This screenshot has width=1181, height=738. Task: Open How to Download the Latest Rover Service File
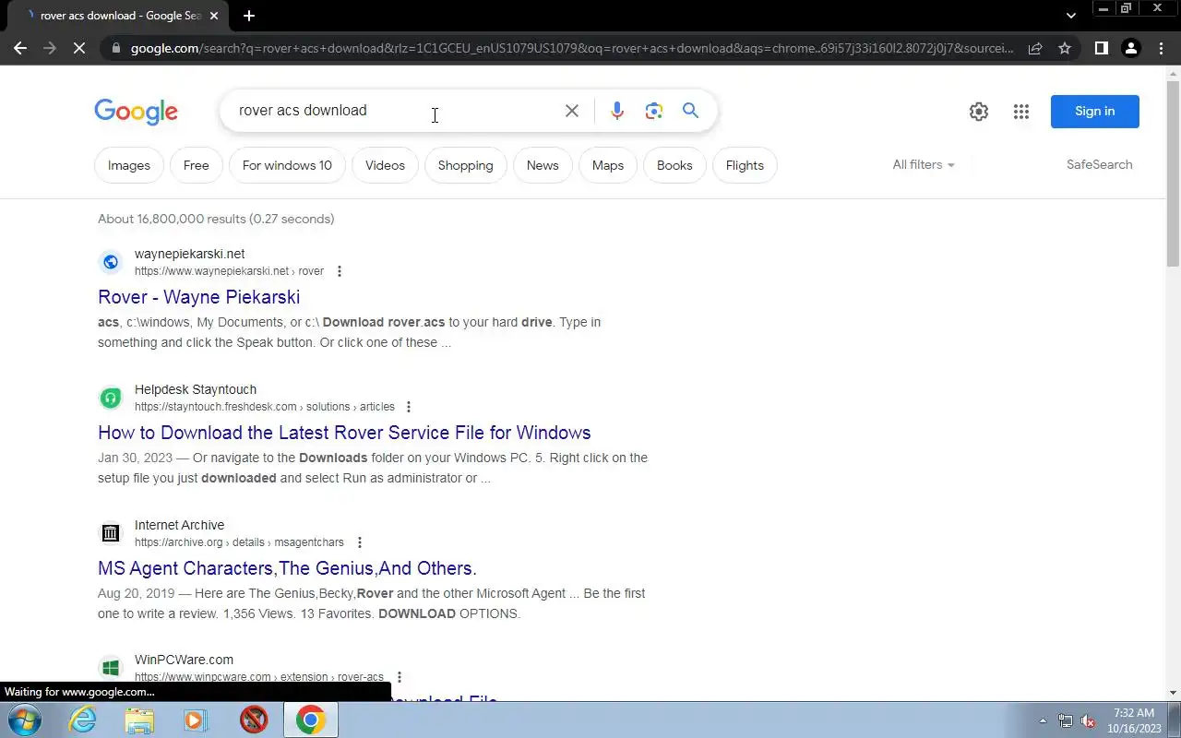pyautogui.click(x=344, y=433)
